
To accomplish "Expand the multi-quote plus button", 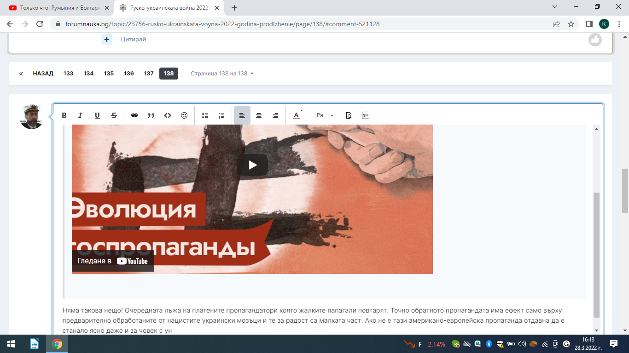I will pyautogui.click(x=107, y=40).
